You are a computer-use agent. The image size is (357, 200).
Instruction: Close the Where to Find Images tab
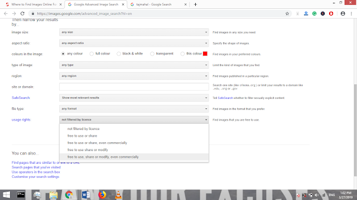[x=61, y=4]
